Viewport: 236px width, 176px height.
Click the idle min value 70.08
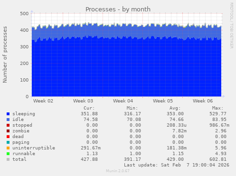(134, 120)
